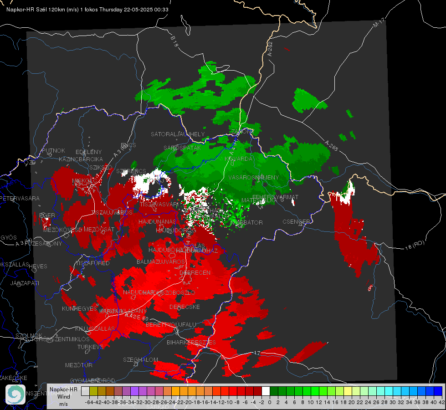The width and height of the screenshot is (446, 410).
Task: Click the TISZAFÜRED label
Action: [92, 263]
